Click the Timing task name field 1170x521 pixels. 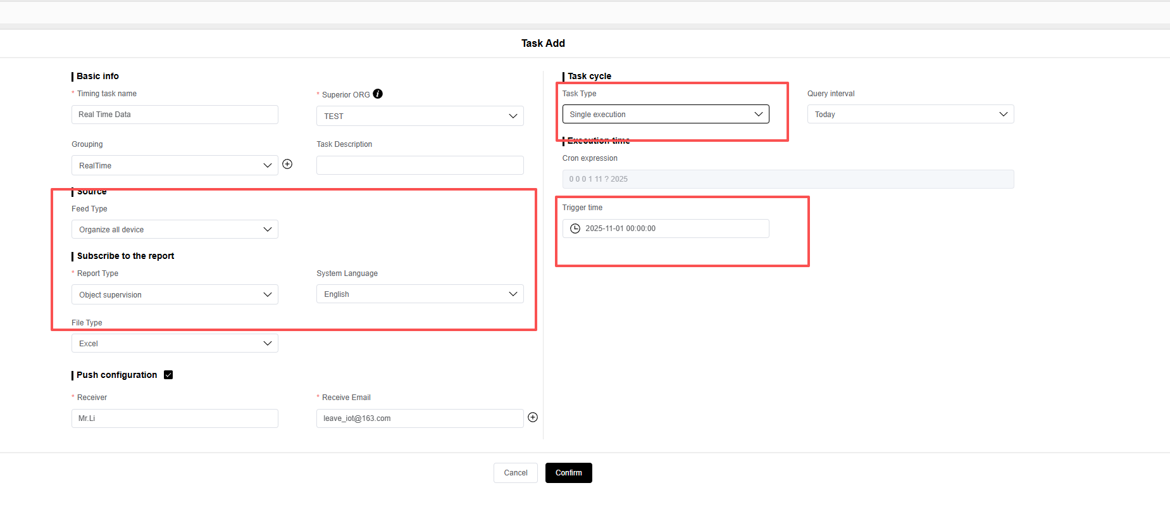coord(175,115)
